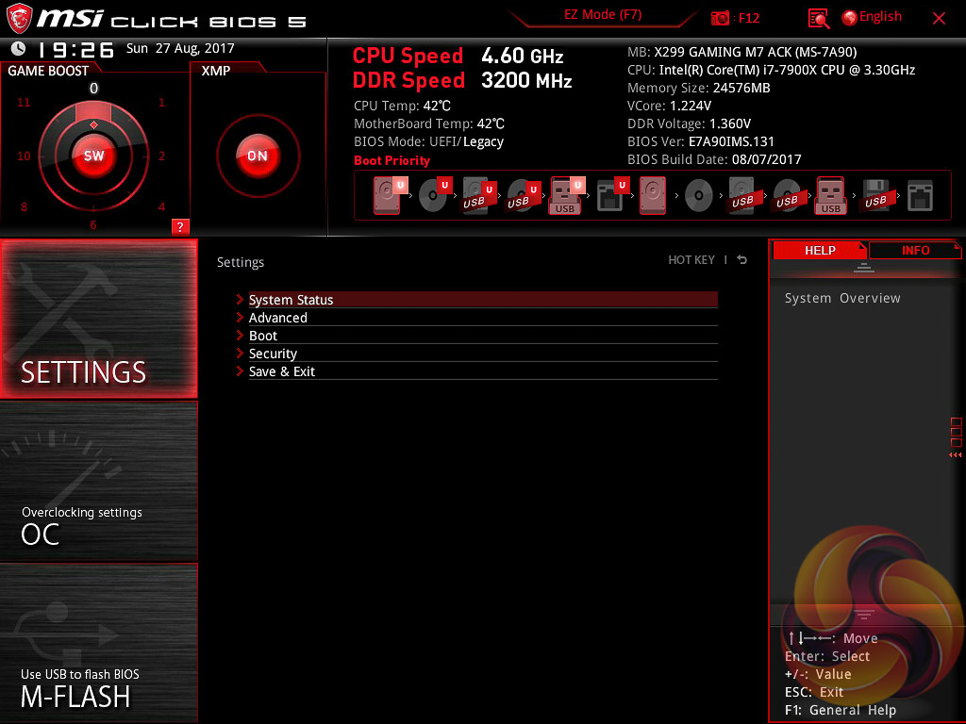Image resolution: width=966 pixels, height=724 pixels.
Task: Open the System Status menu entry
Action: tap(483, 300)
